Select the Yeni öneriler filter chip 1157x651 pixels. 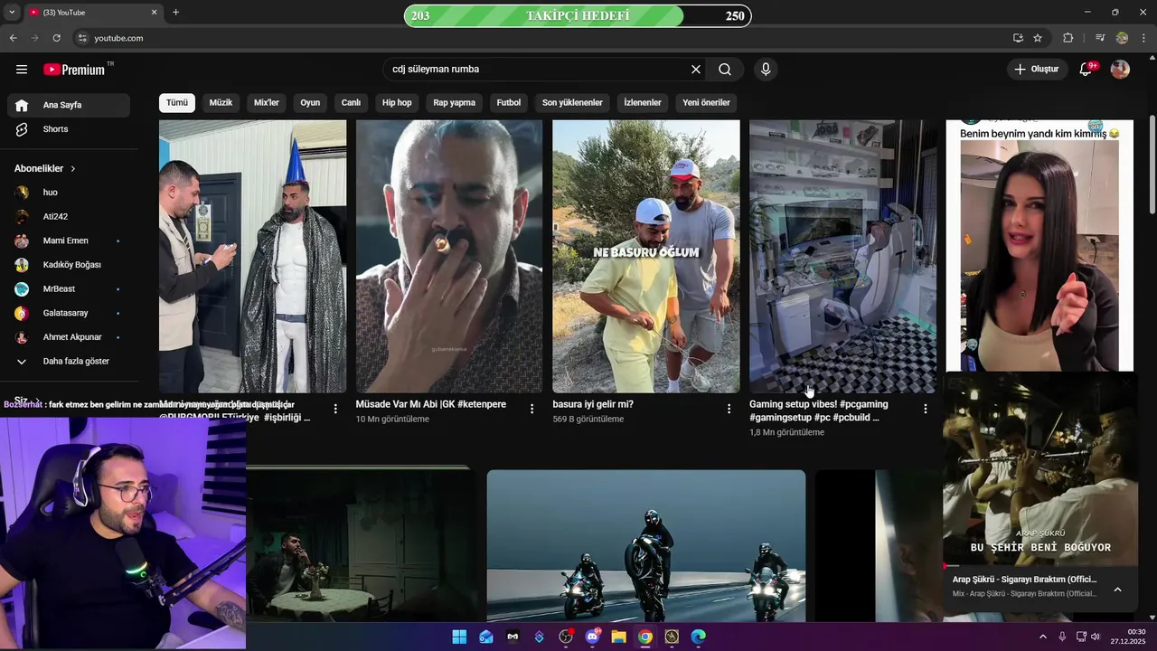[706, 102]
